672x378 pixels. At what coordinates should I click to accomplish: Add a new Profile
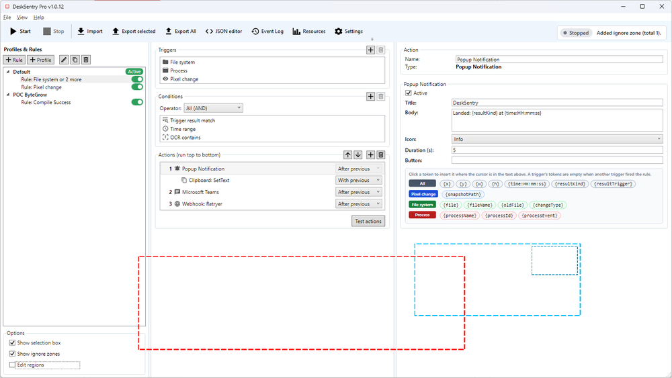pos(41,60)
